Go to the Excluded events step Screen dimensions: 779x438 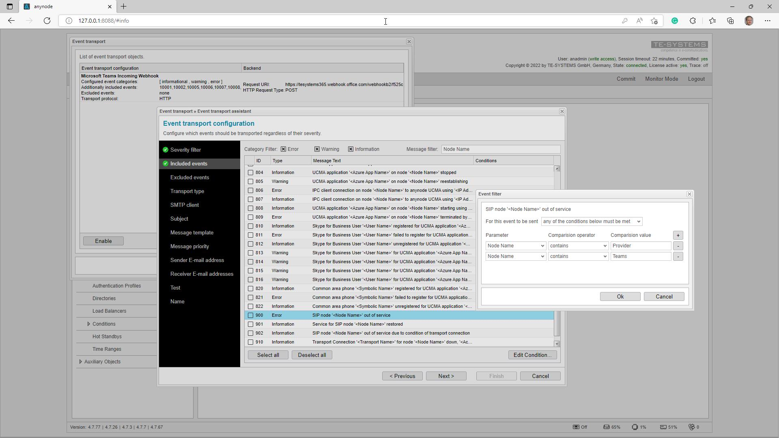coord(189,178)
